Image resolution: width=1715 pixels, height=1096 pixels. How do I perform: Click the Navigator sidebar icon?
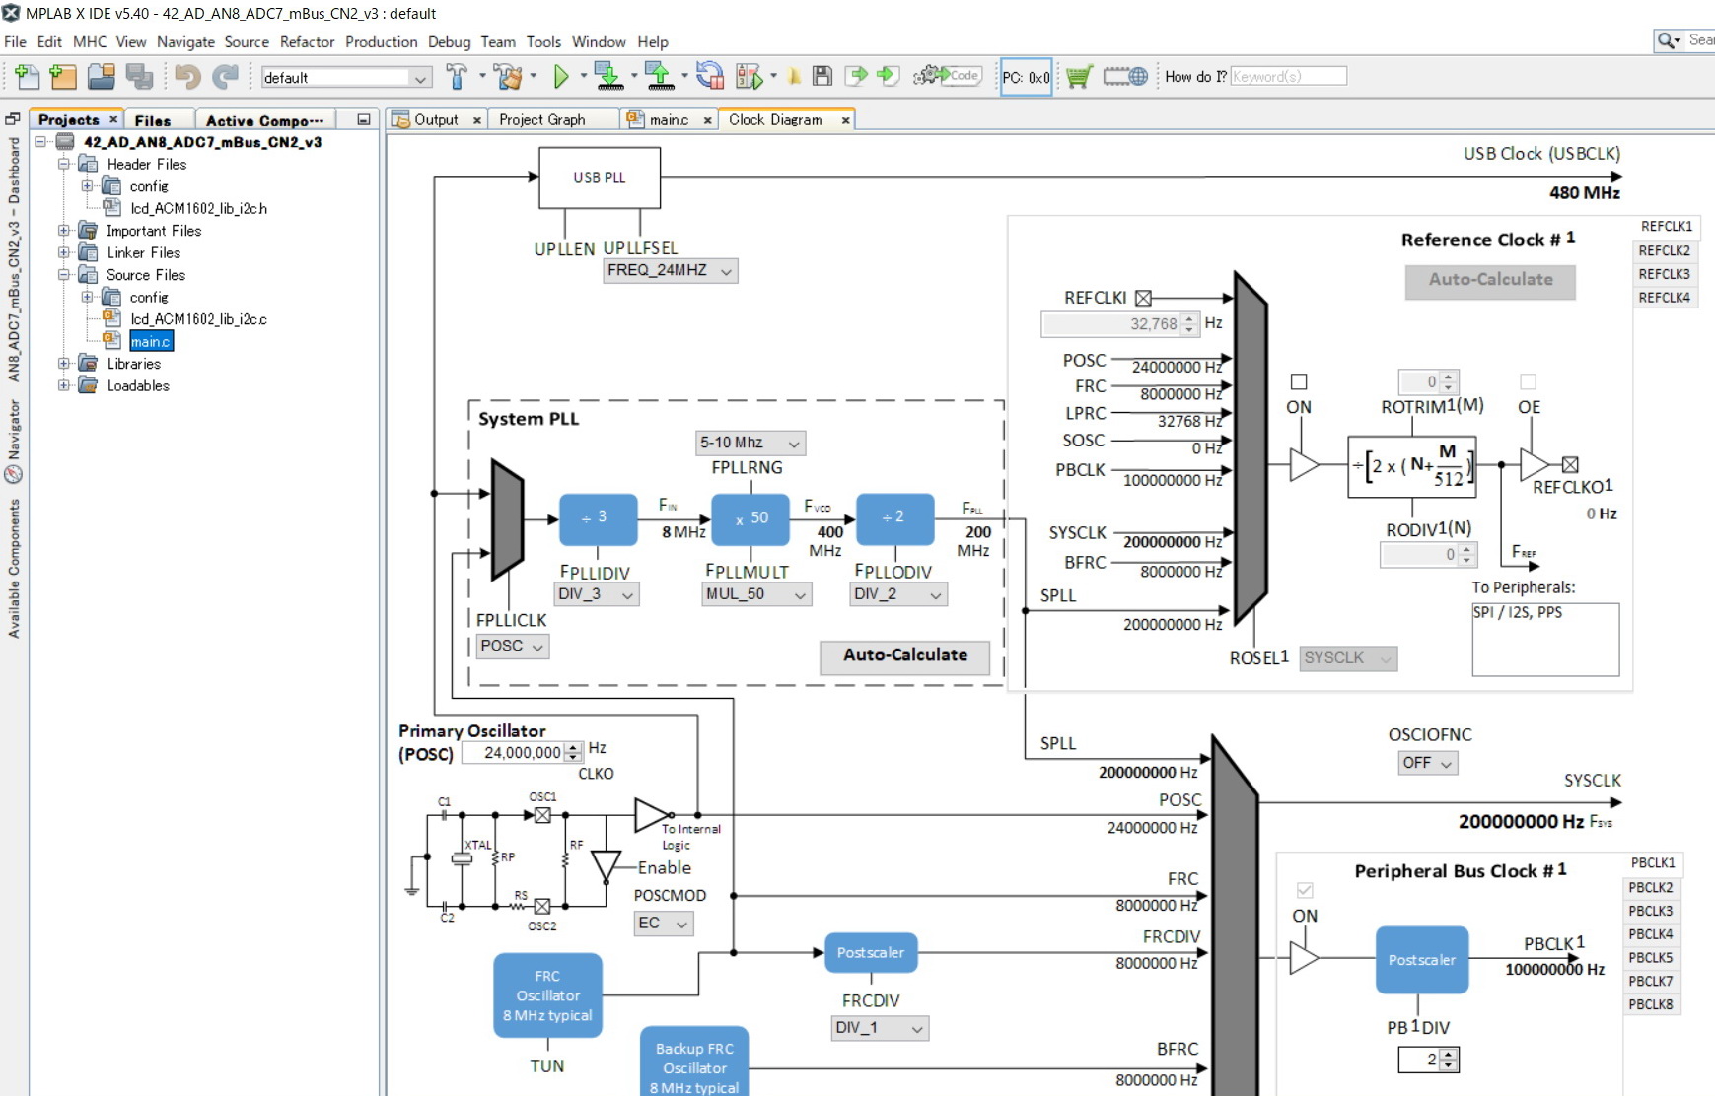[x=14, y=475]
